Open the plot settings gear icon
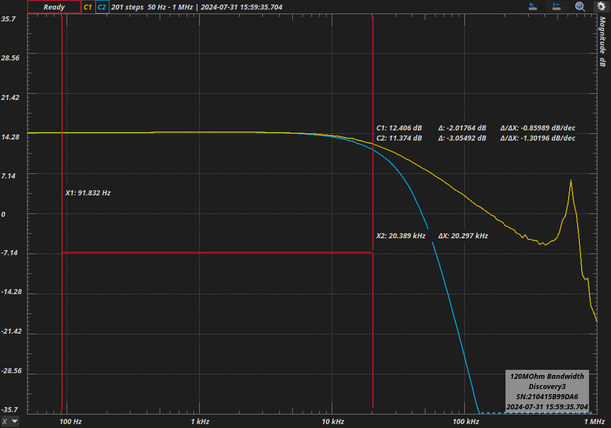The width and height of the screenshot is (611, 428). [601, 6]
